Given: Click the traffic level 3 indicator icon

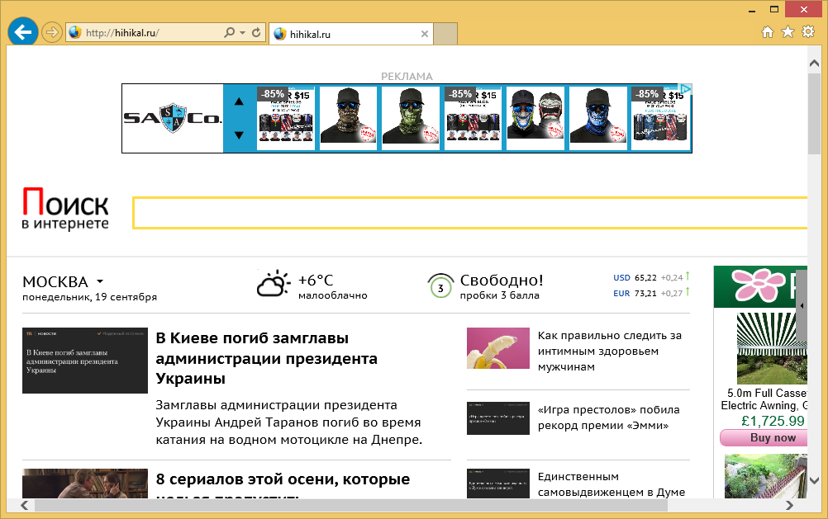Looking at the screenshot, I should [x=440, y=286].
